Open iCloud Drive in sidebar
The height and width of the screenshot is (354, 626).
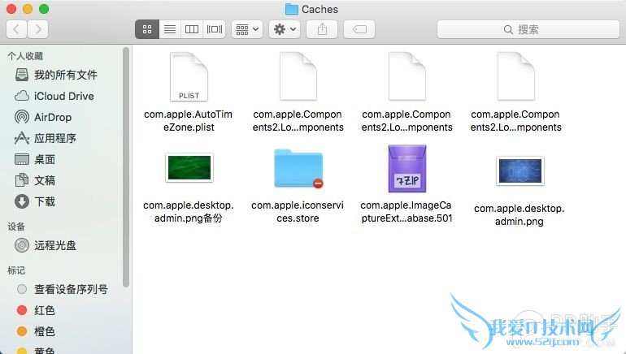pyautogui.click(x=64, y=96)
